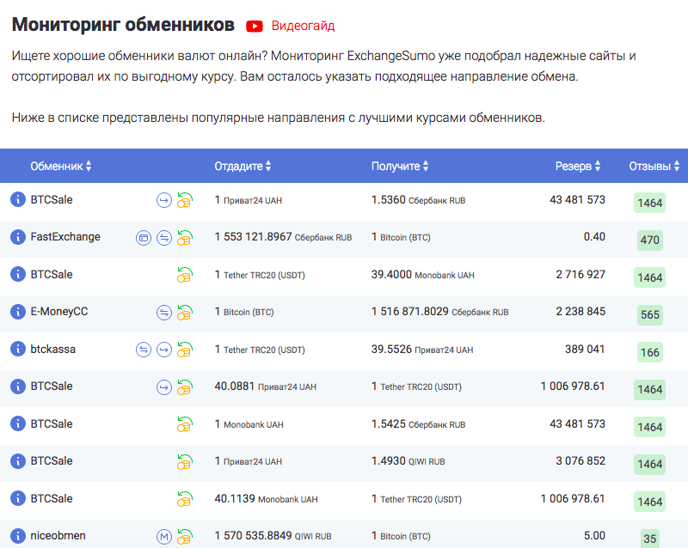Open BTCSale link in 1.5360 Сбербанк row
Viewport: 688px width, 548px height.
52,199
